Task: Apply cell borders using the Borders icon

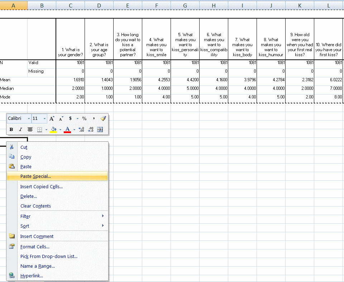Action: click(39, 130)
